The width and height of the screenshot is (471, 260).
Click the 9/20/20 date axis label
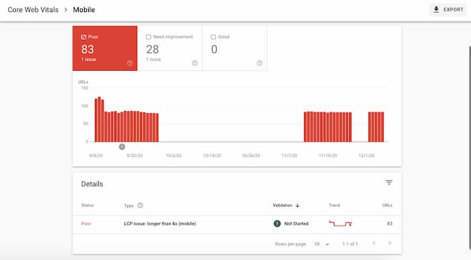135,156
